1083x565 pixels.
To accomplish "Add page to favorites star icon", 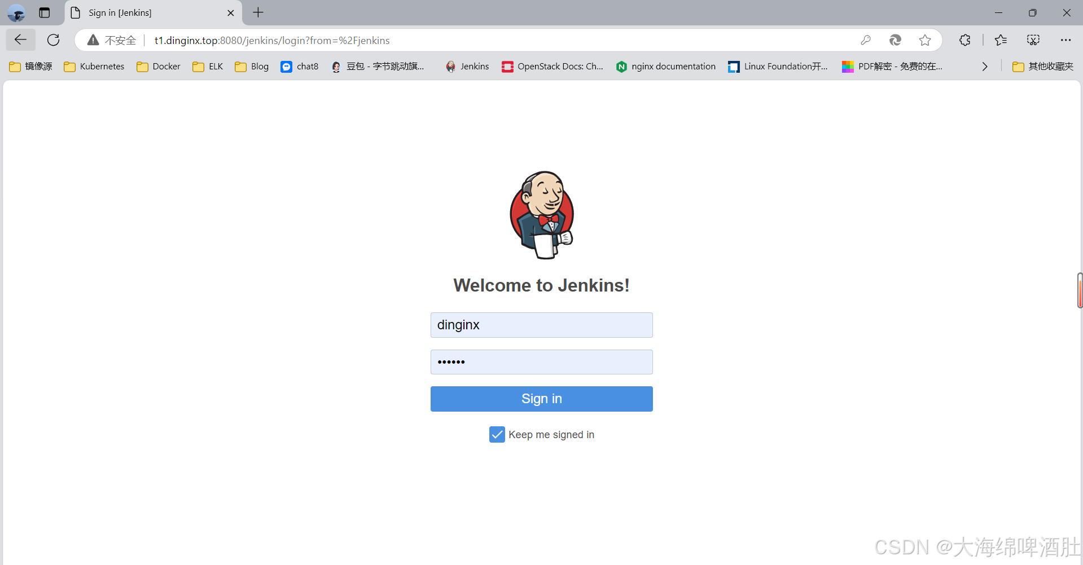I will [x=925, y=40].
